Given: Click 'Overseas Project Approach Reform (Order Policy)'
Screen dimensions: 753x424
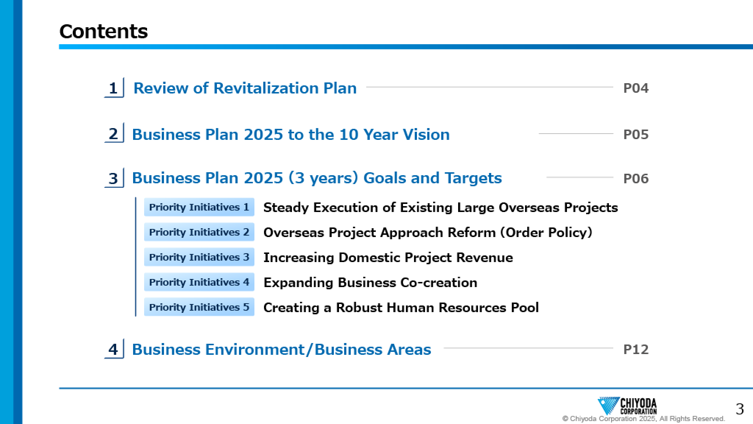Looking at the screenshot, I should [428, 233].
